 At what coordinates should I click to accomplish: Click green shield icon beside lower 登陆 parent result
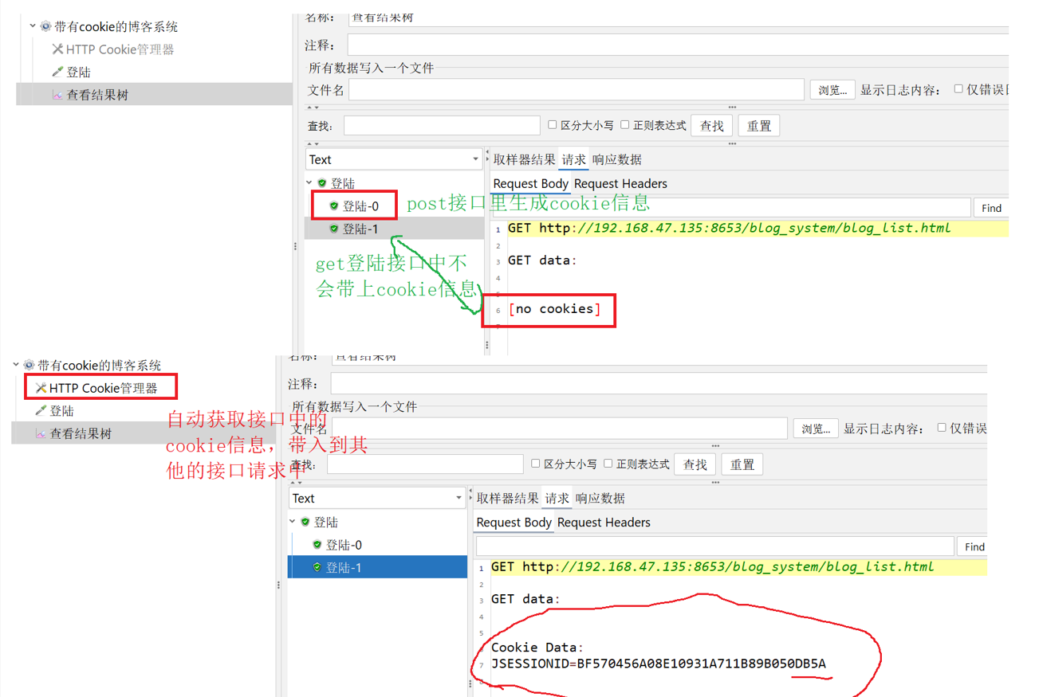[305, 522]
